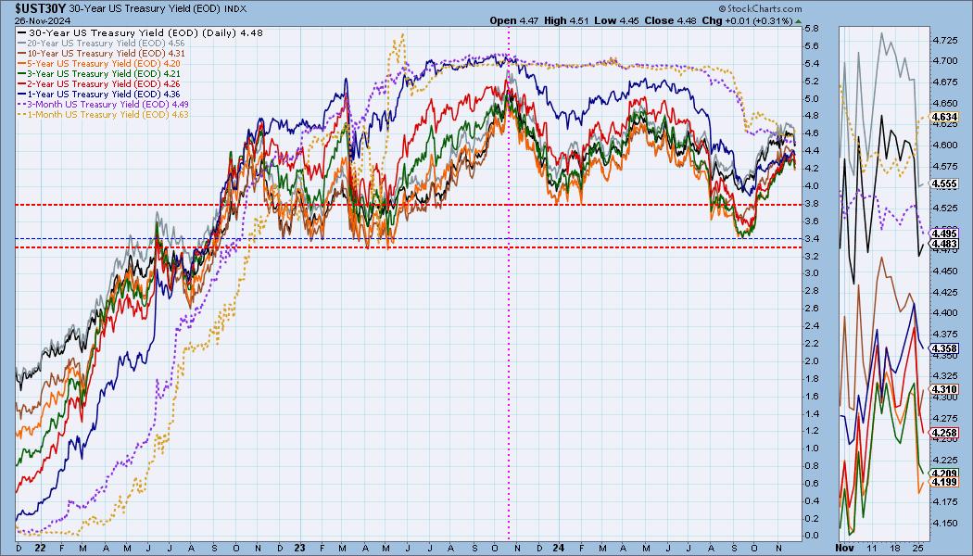Screen dimensions: 973x556
Task: Select the 3-Year US Treasury Yield legend entry
Action: (x=99, y=73)
